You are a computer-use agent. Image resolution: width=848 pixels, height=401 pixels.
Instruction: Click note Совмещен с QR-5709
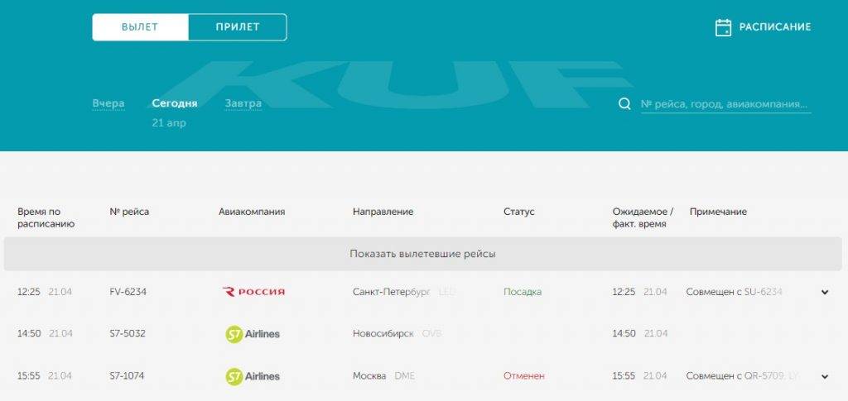coord(736,375)
